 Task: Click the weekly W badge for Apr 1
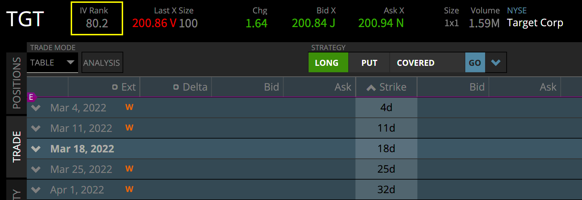click(129, 189)
